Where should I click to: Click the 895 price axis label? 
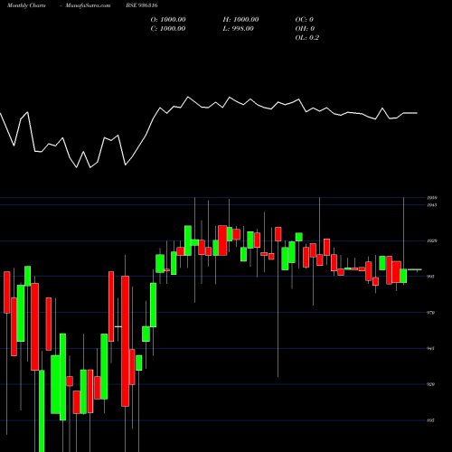coord(431,420)
